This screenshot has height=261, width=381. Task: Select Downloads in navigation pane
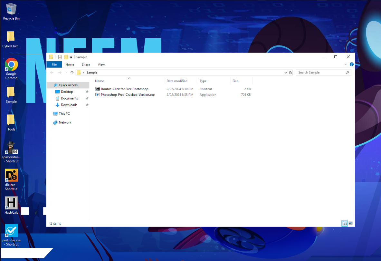coord(69,105)
